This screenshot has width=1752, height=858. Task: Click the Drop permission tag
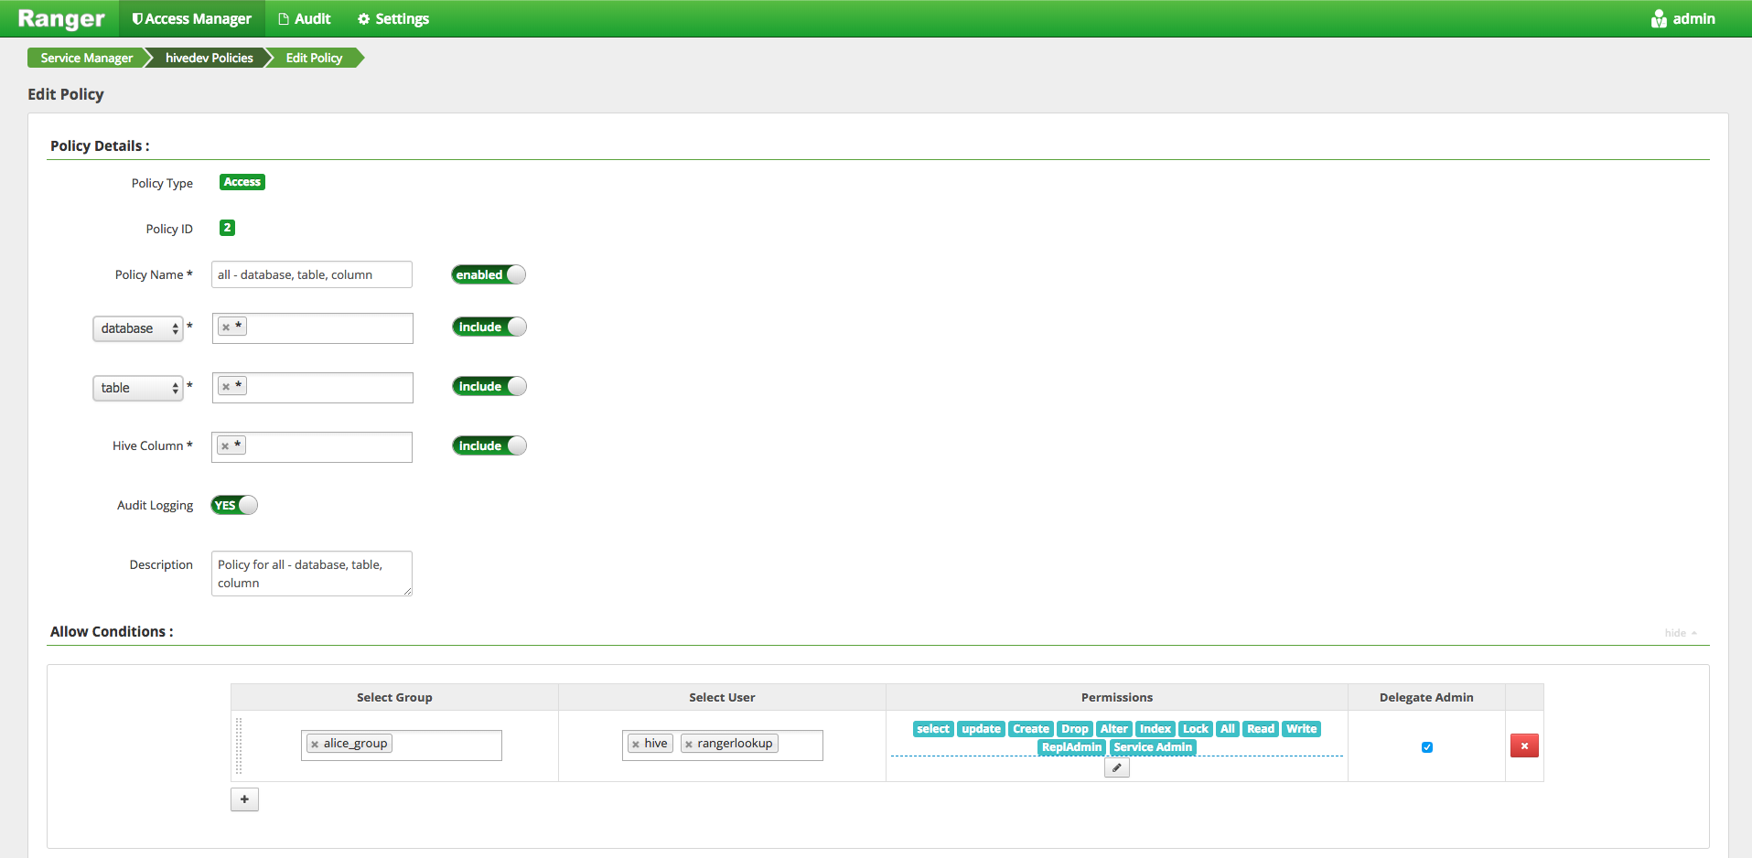[1075, 729]
